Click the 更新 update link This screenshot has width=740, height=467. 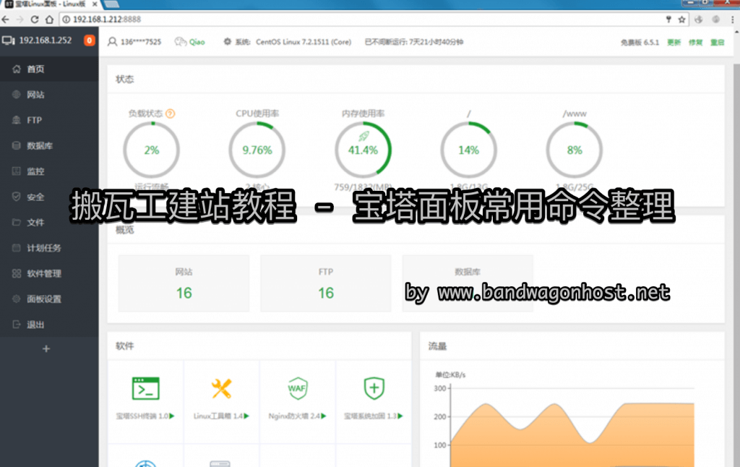click(674, 43)
